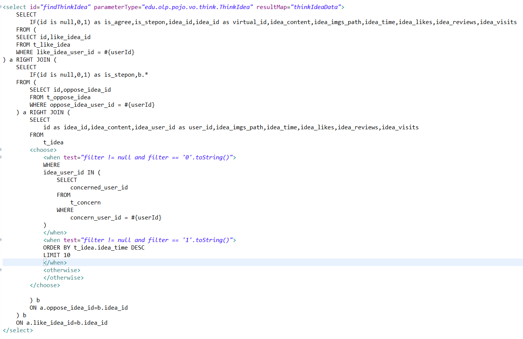Click the t_concern table name

coord(86,202)
